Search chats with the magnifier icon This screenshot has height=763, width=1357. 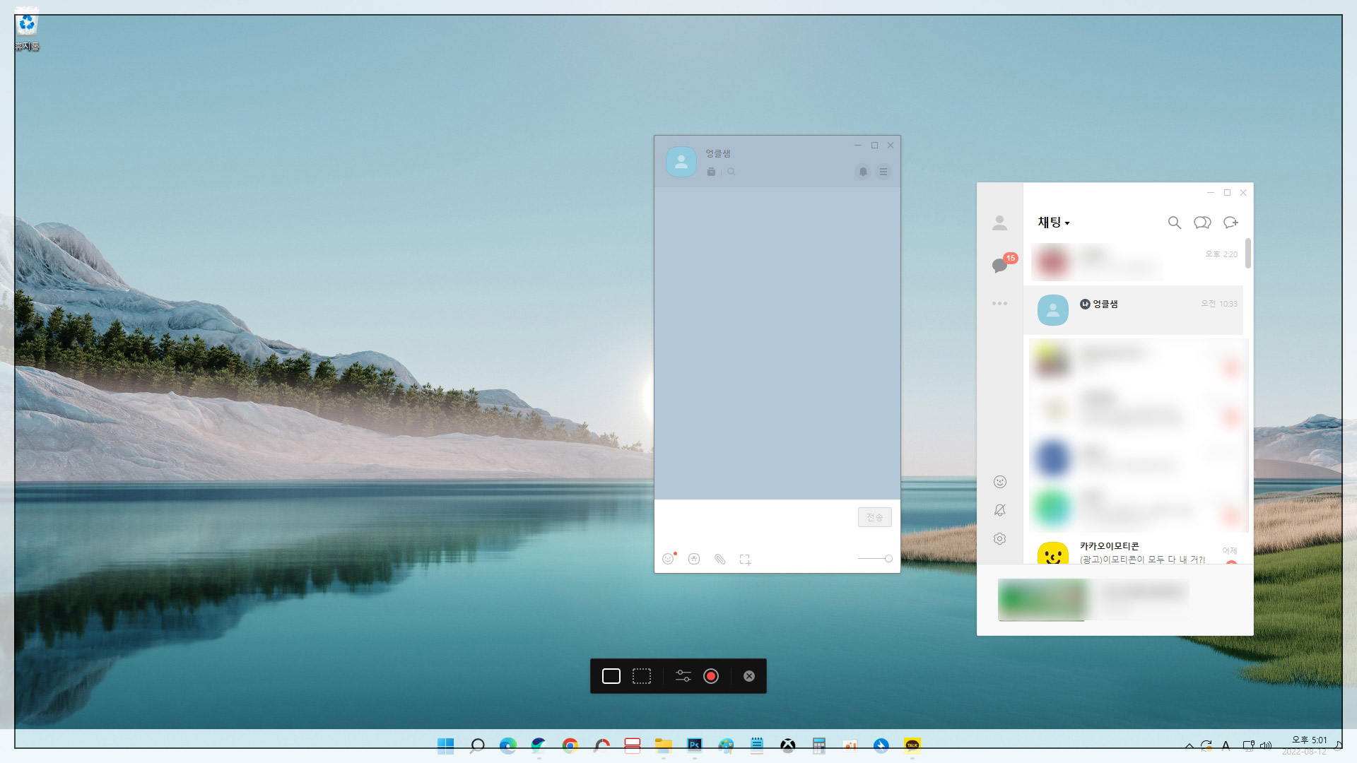click(1174, 223)
